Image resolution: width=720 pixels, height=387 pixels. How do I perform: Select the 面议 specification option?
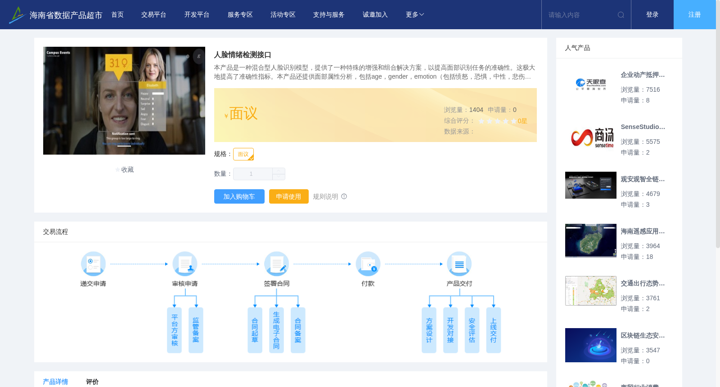(x=243, y=154)
